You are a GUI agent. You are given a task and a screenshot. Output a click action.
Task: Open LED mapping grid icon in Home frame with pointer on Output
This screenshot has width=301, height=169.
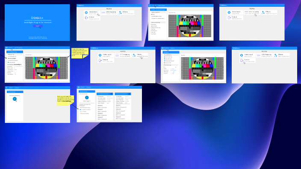point(259,55)
